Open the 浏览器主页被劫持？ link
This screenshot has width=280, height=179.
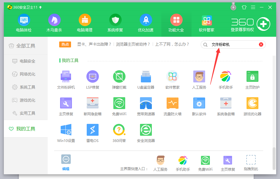[x=133, y=44]
